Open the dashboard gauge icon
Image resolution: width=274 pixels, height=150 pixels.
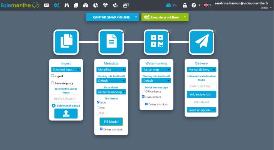pyautogui.click(x=86, y=5)
